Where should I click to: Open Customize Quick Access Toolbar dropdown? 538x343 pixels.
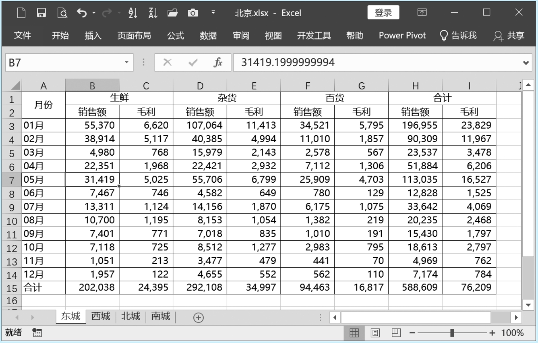coord(213,12)
